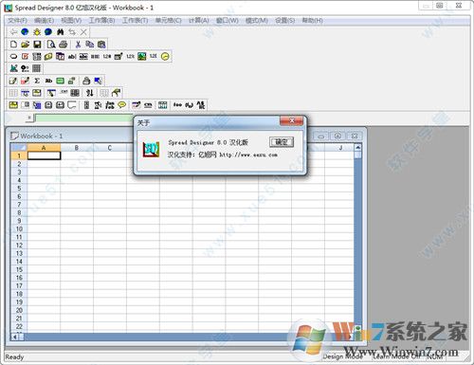Click the Cut scissors icon
The image size is (474, 365).
(x=78, y=45)
